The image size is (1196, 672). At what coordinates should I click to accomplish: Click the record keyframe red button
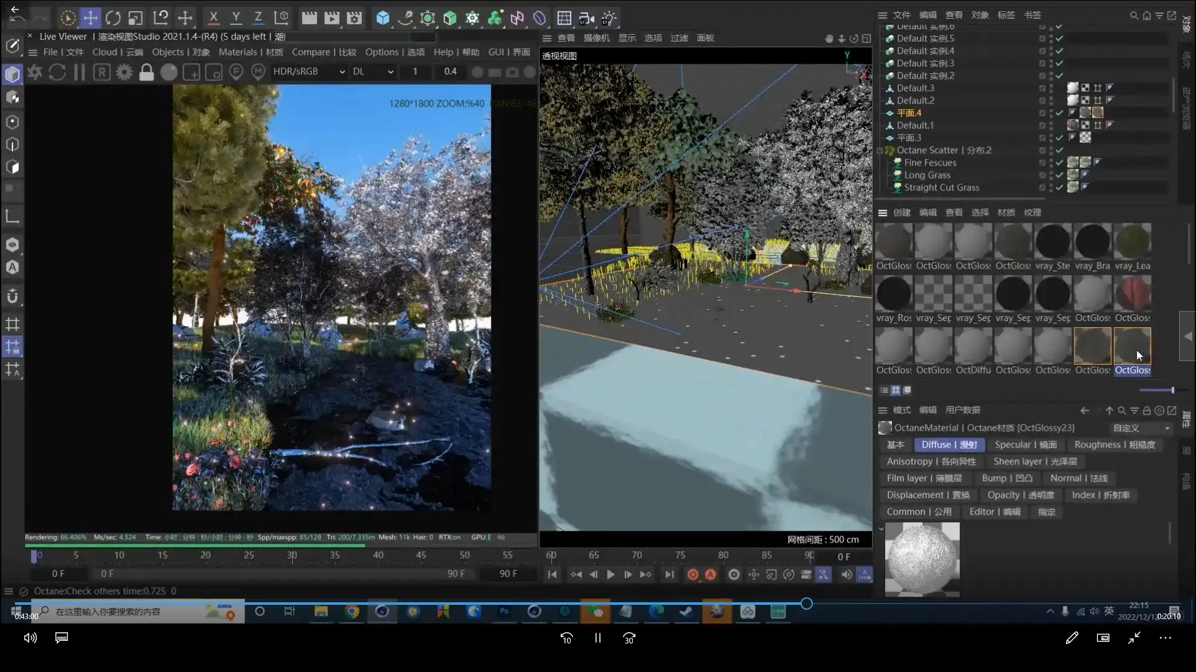(692, 574)
